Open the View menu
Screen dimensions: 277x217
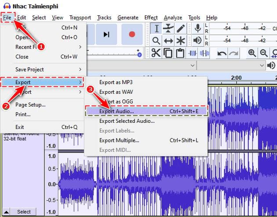click(x=58, y=18)
